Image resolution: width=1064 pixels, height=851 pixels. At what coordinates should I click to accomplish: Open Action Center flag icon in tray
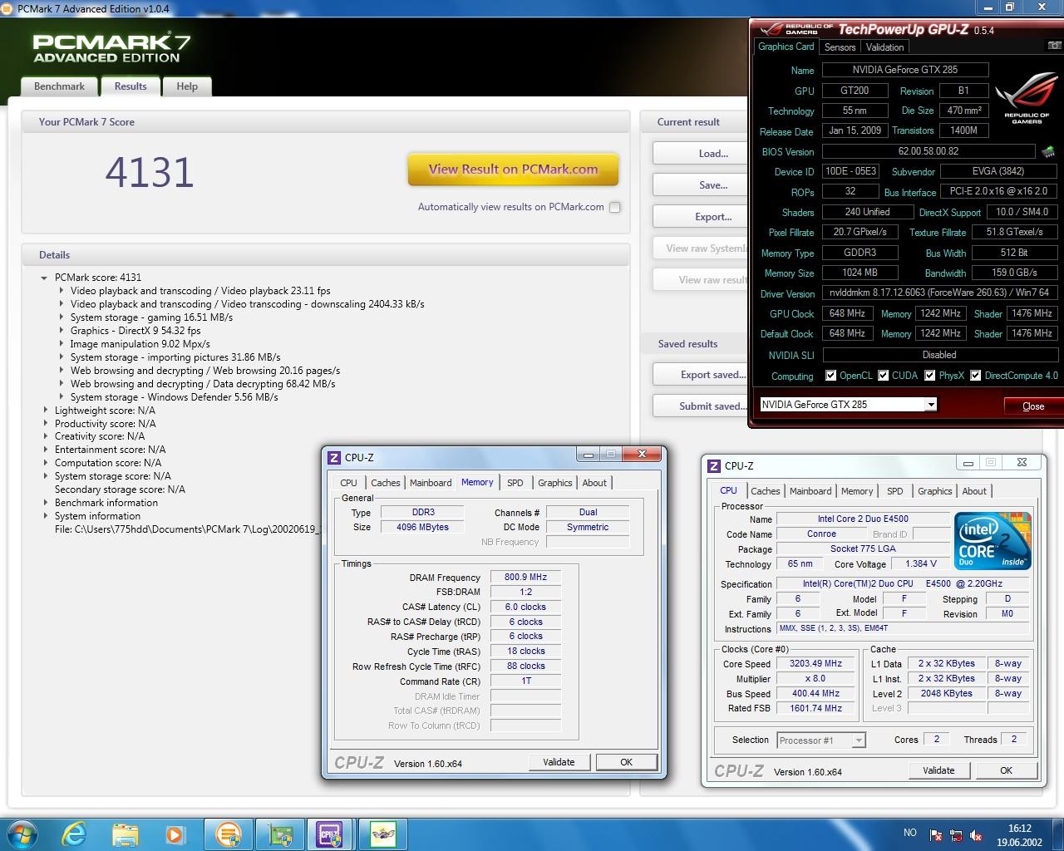tap(937, 834)
